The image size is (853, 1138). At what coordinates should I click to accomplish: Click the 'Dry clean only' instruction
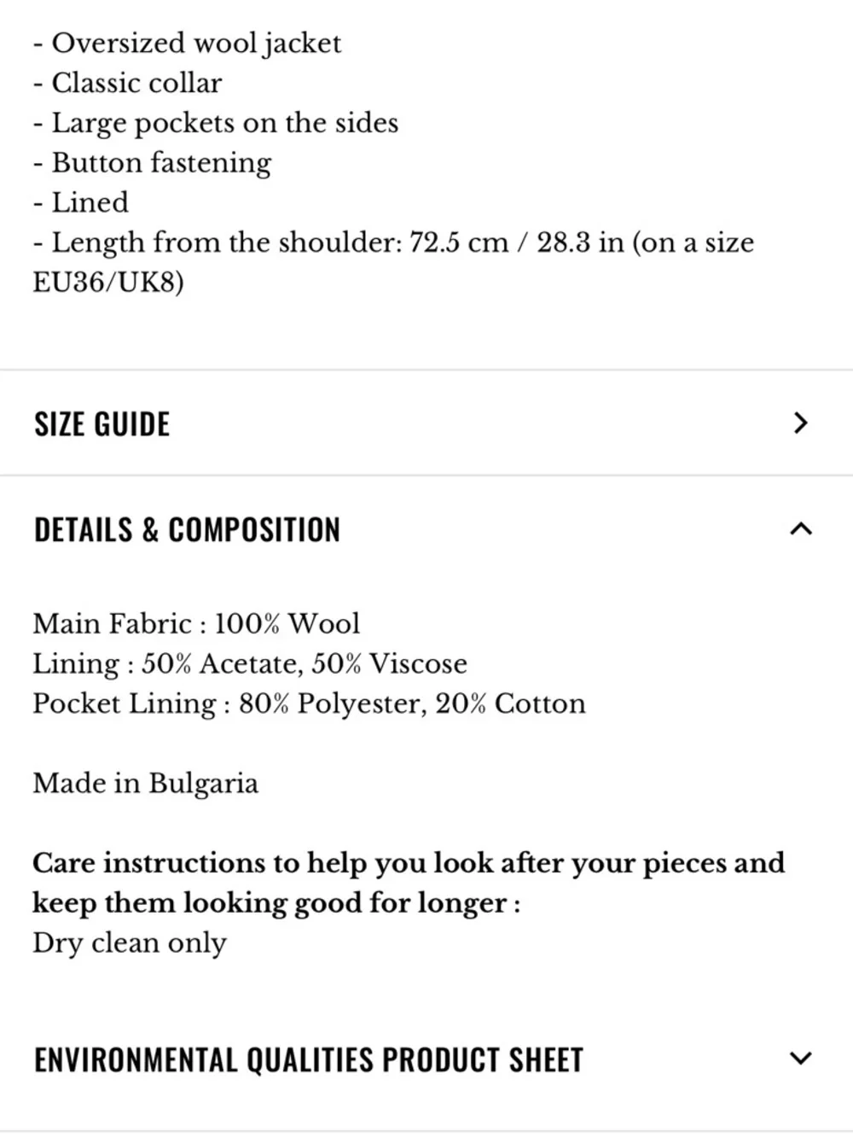click(130, 942)
